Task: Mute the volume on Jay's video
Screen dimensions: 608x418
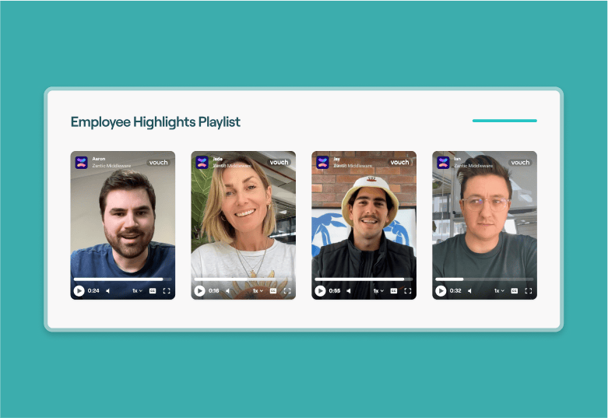Action: point(349,291)
